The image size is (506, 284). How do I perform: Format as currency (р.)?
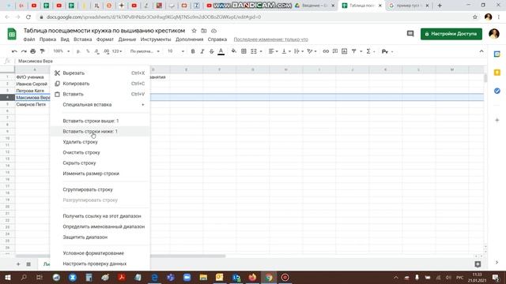pyautogui.click(x=78, y=51)
